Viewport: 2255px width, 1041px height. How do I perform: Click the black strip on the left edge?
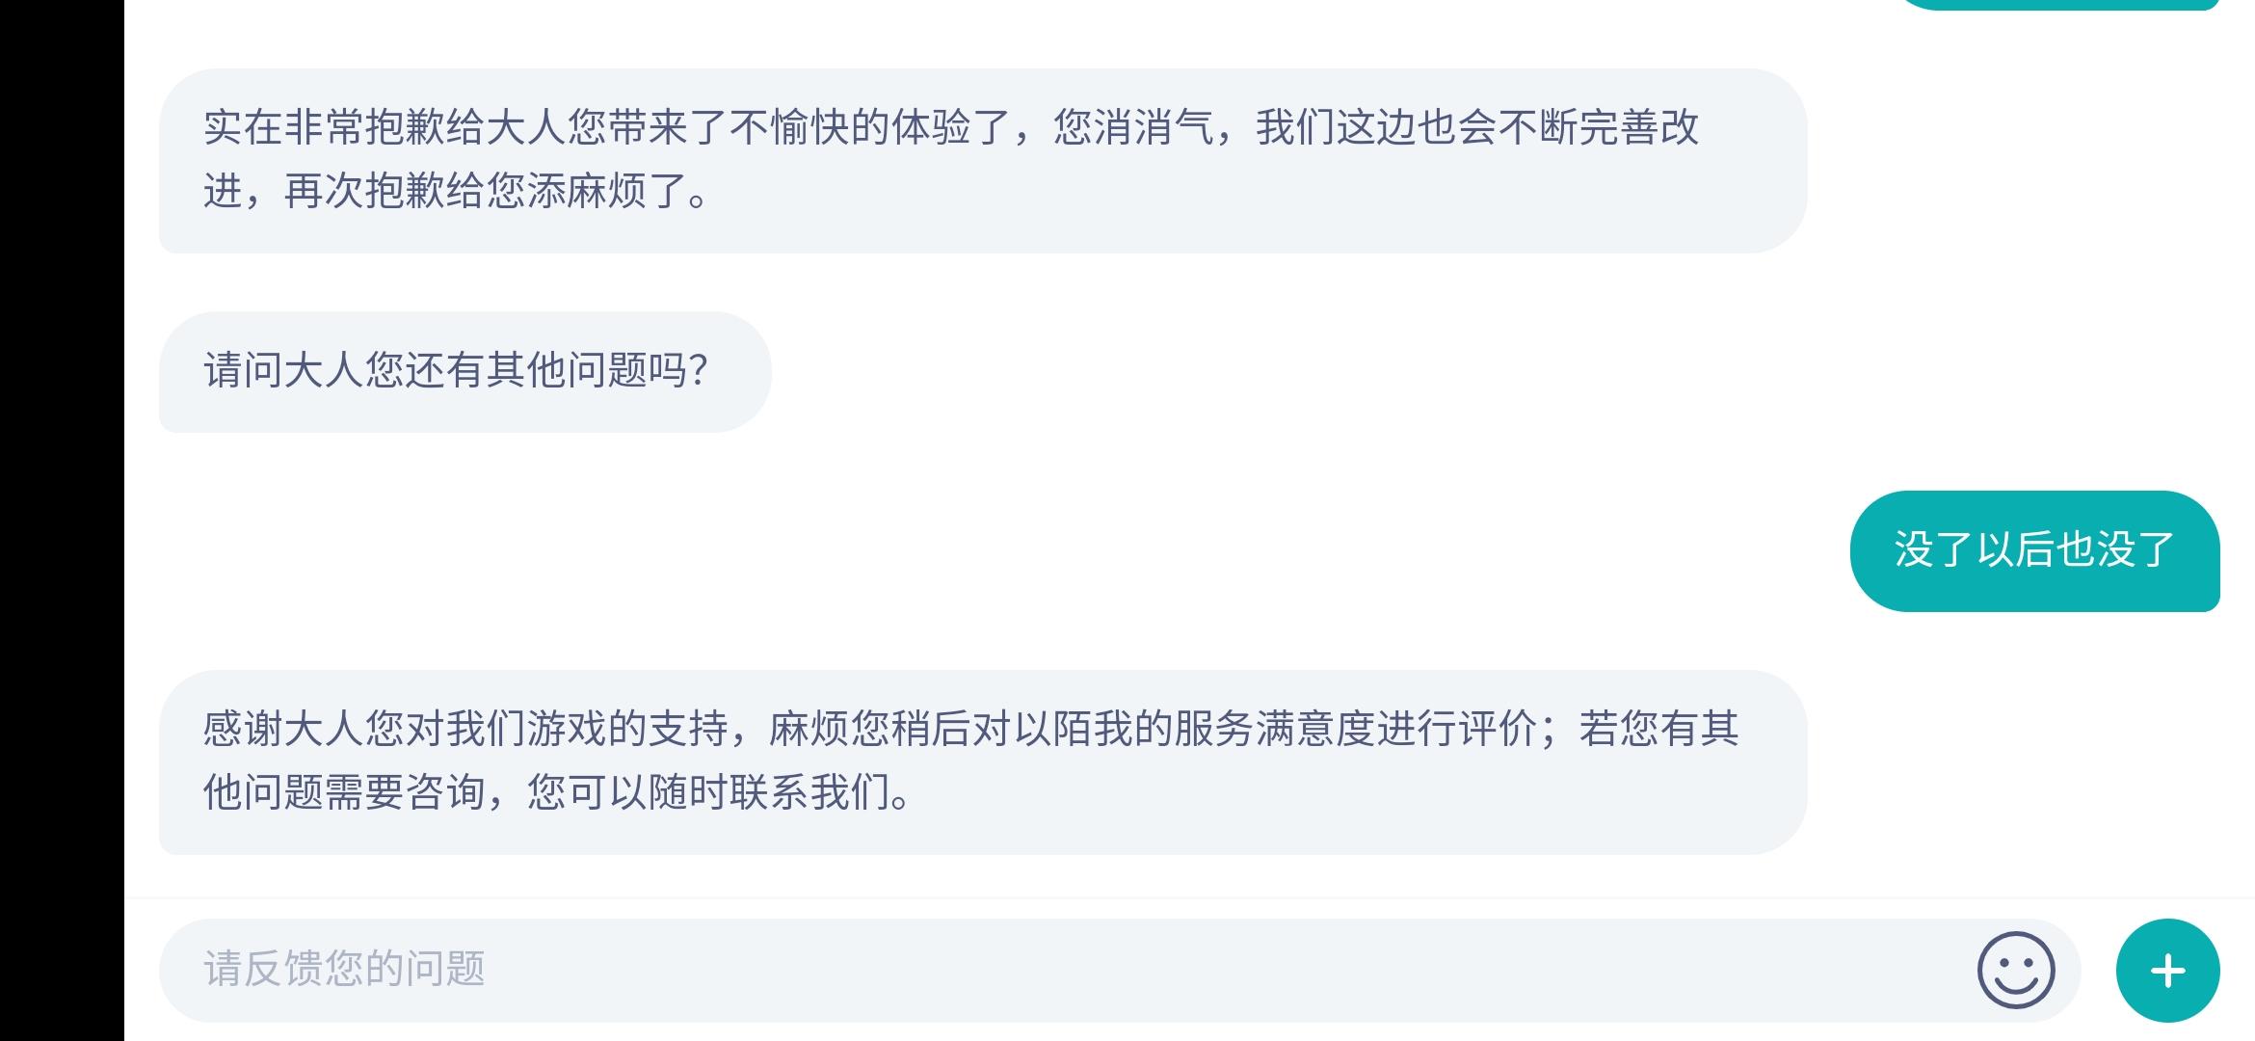[x=62, y=520]
